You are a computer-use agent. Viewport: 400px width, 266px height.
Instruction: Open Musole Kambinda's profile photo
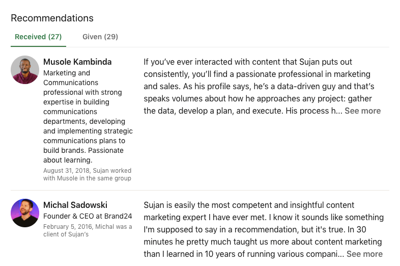click(x=25, y=70)
